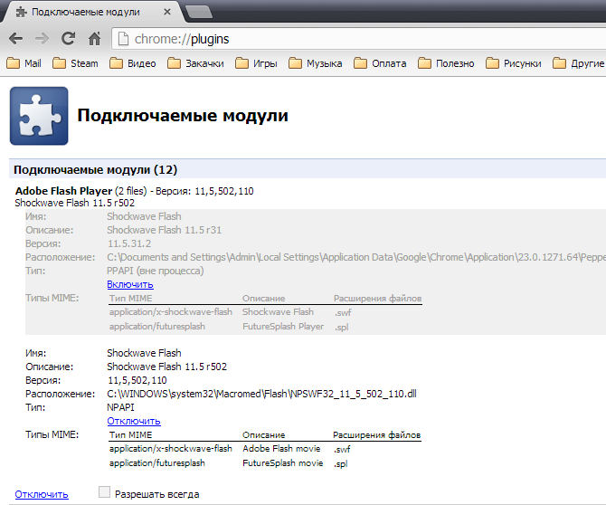Click the enabled application/x-shockwave-flash MIME cell
Image resolution: width=606 pixels, height=505 pixels.
pos(170,449)
